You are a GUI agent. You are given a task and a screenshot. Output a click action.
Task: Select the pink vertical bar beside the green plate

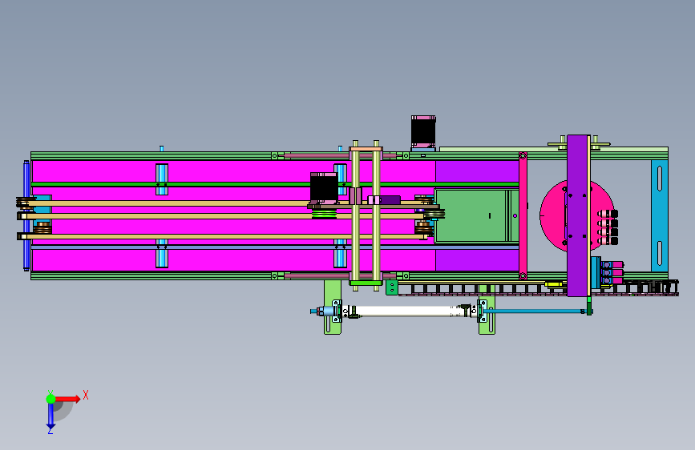pos(523,215)
